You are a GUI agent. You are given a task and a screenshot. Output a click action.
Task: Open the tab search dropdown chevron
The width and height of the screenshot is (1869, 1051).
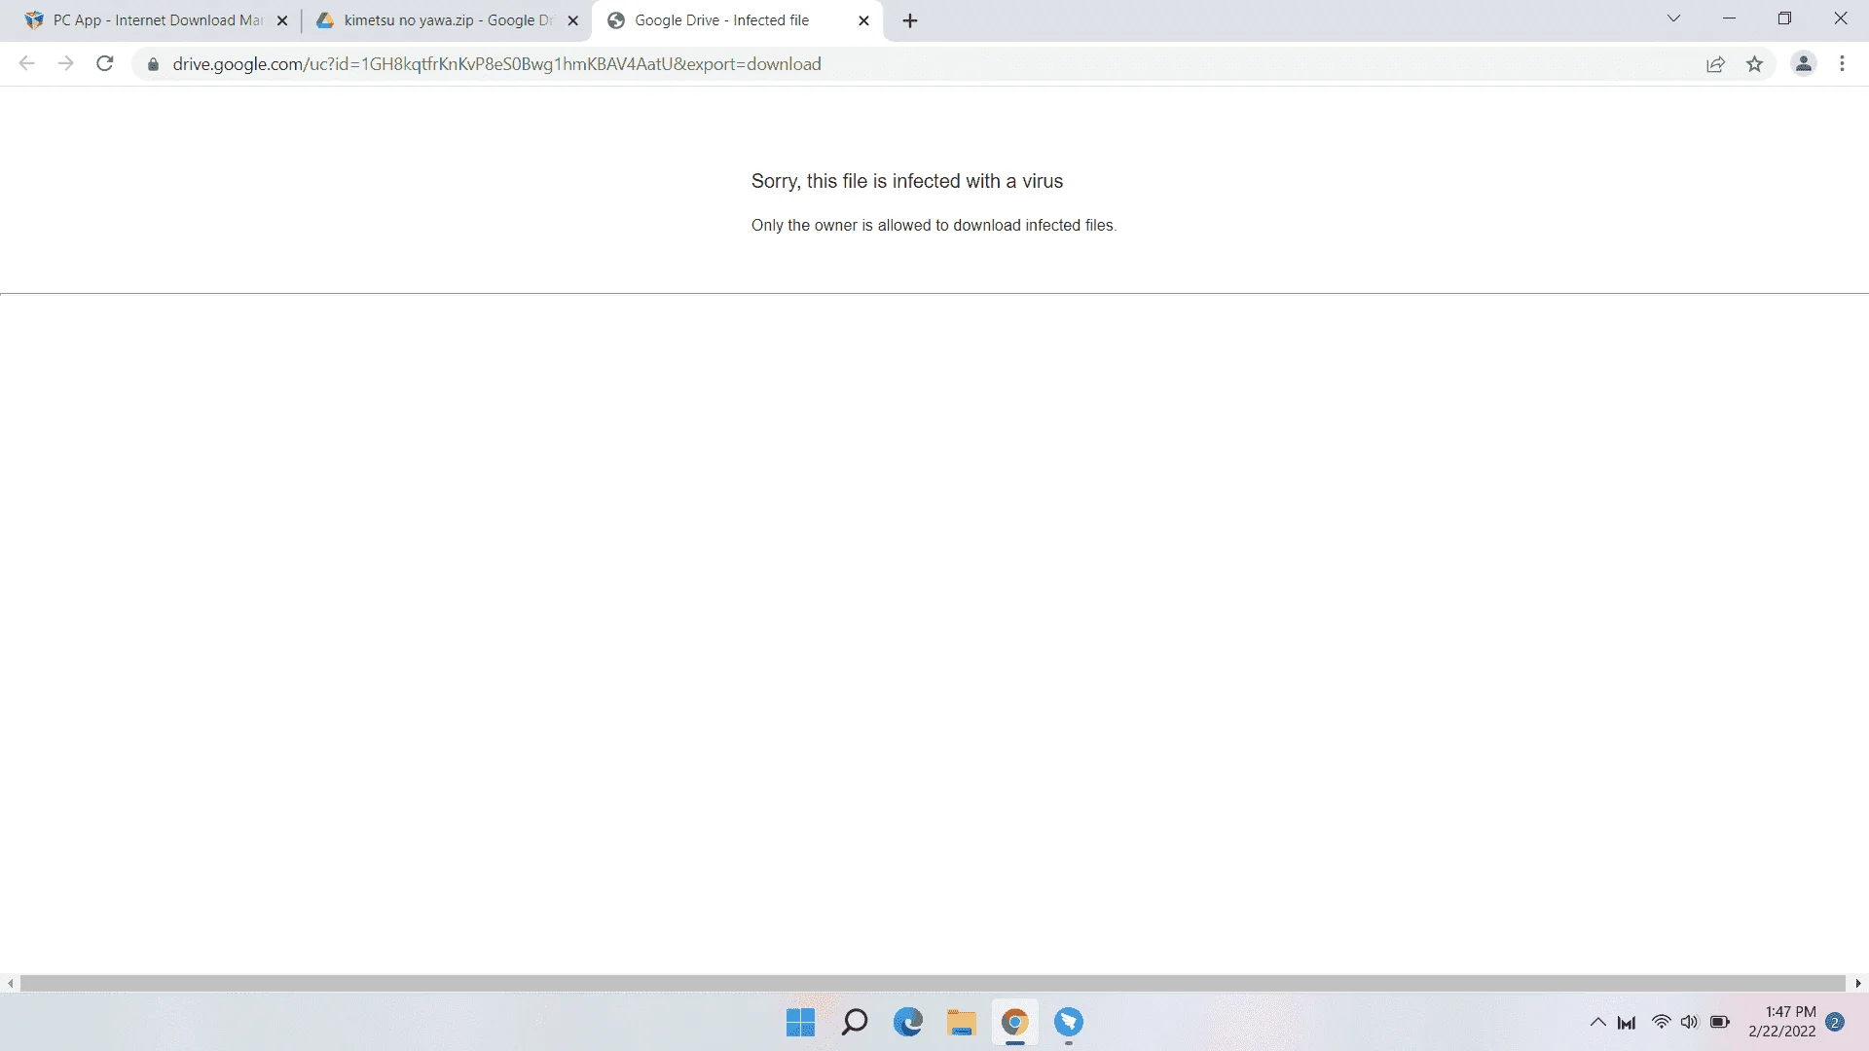point(1673,18)
